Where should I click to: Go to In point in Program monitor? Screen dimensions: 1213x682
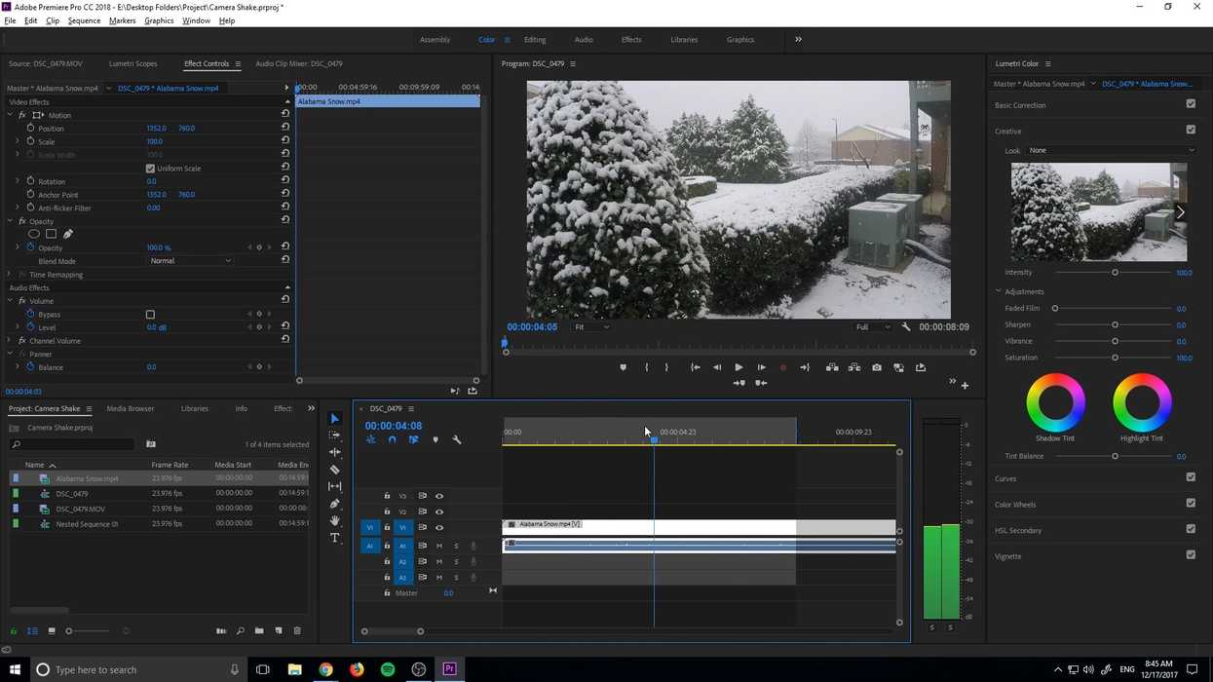click(x=695, y=367)
